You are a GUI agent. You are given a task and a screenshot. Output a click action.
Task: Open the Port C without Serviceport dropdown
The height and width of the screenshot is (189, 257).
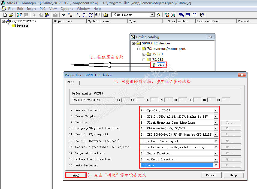pos(216,141)
